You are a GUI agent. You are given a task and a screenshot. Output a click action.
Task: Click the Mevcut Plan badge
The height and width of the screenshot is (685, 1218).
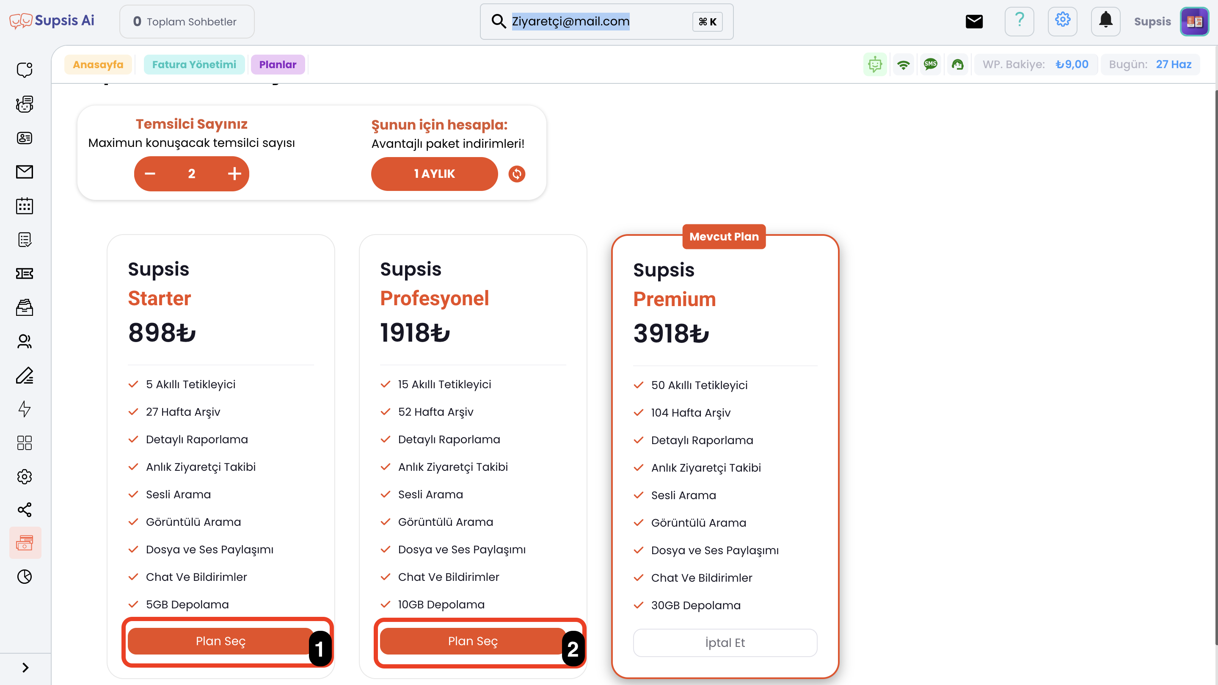click(724, 237)
